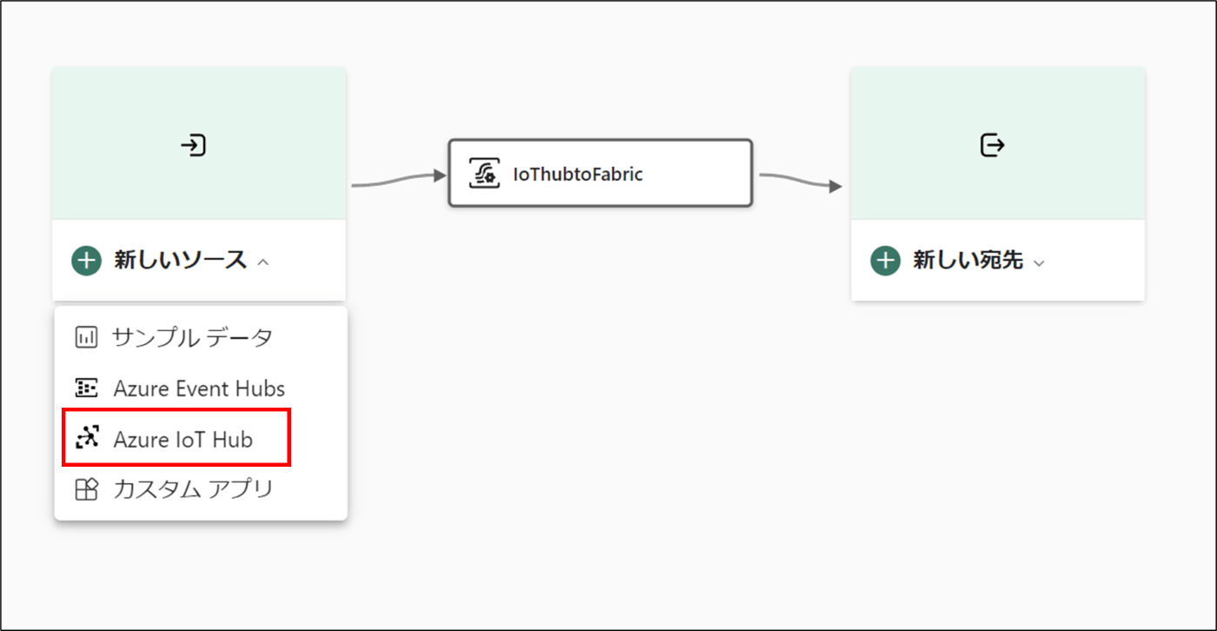Pick カスタム アプリ from the menu

201,489
